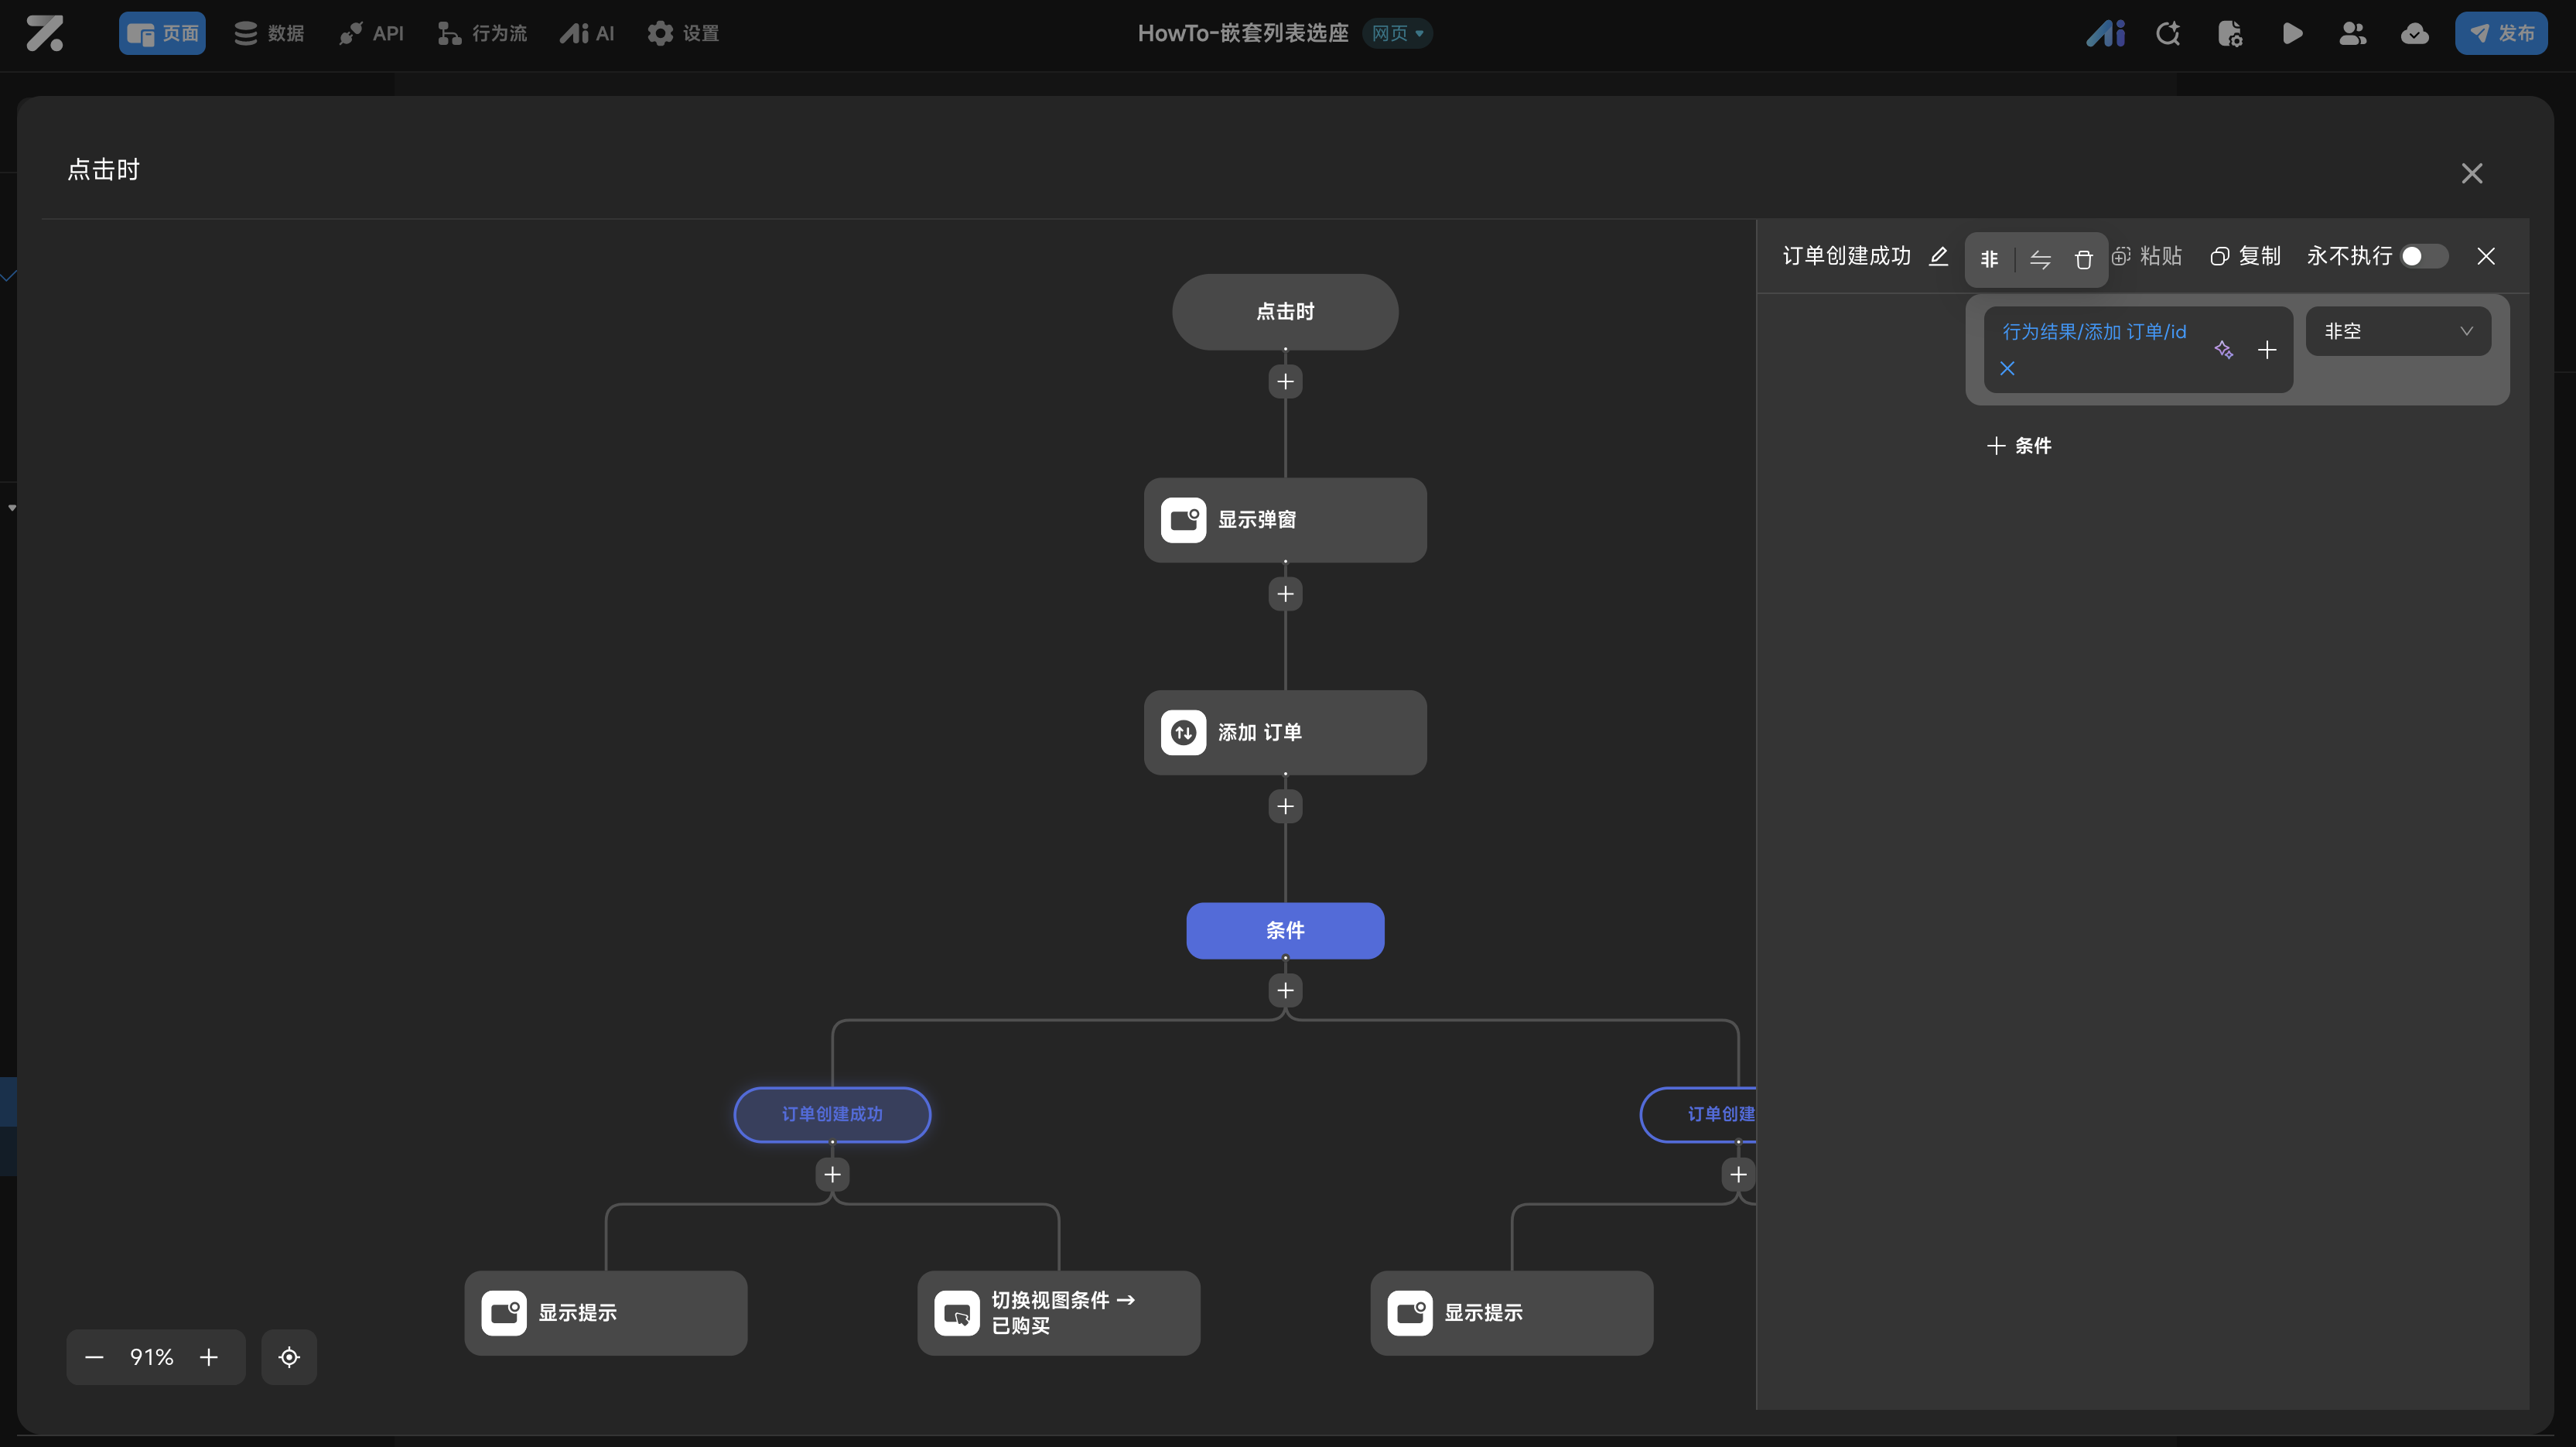
Task: Switch to the 数据 tab
Action: [269, 34]
